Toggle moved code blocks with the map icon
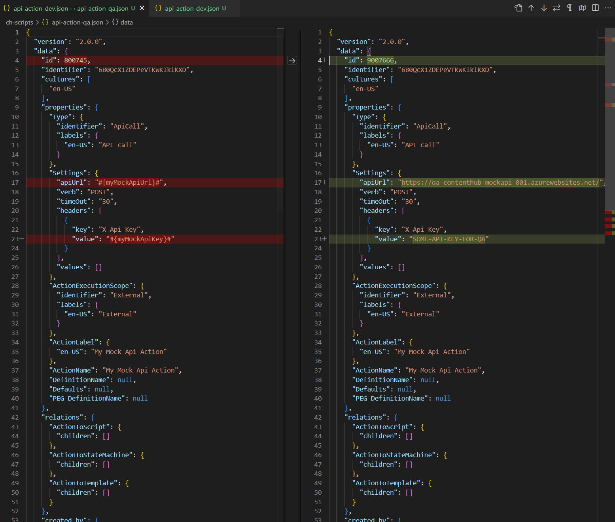Image resolution: width=615 pixels, height=522 pixels. [582, 8]
